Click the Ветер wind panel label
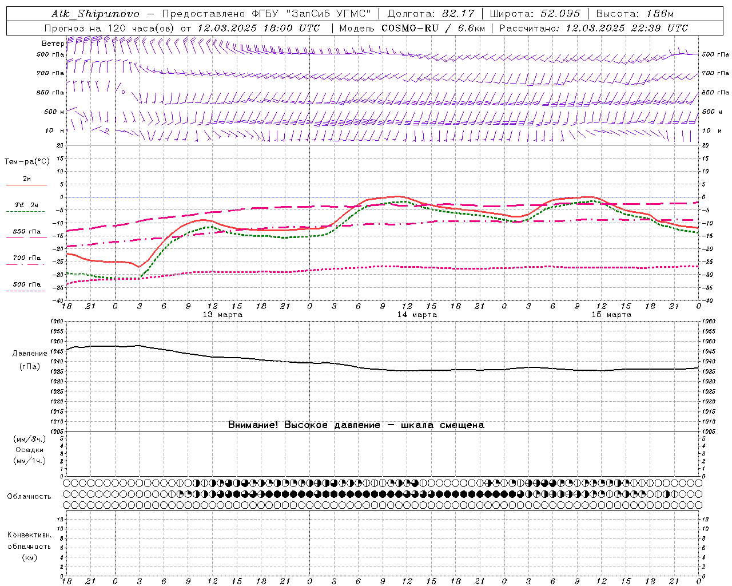The image size is (732, 586). (x=53, y=43)
